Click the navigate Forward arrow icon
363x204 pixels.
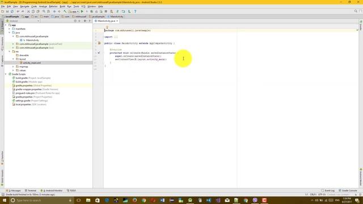click(x=59, y=11)
